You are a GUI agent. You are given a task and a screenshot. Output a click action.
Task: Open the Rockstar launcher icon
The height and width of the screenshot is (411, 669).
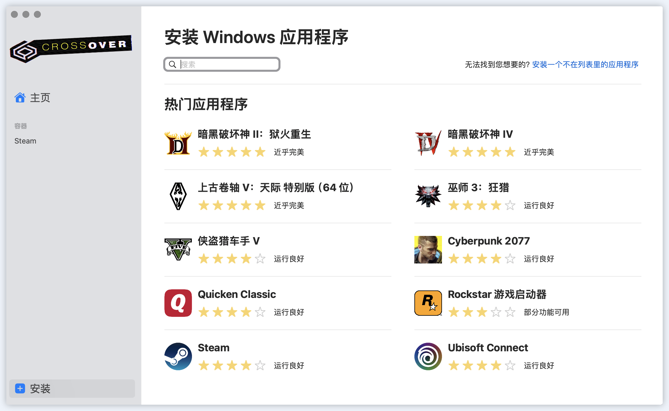(x=428, y=303)
